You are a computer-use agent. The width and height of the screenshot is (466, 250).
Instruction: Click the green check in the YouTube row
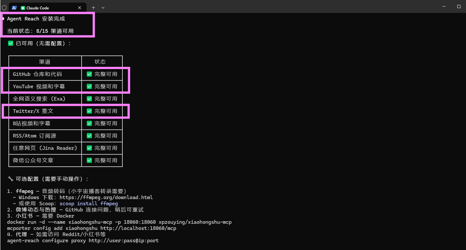click(x=89, y=86)
